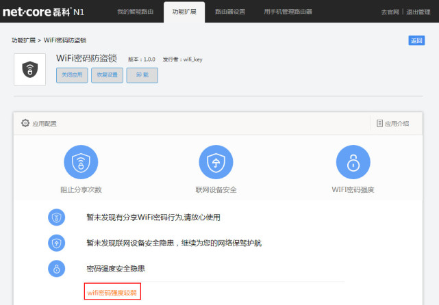Click the 恢复设置 button

point(107,75)
